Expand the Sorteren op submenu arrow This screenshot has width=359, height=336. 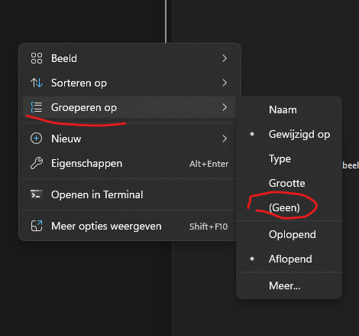coord(225,83)
